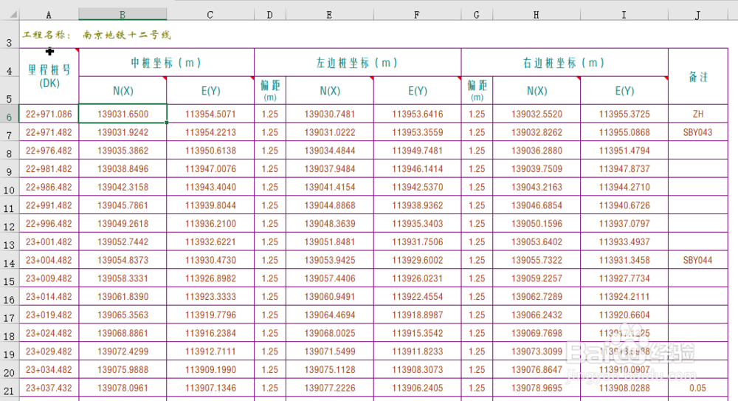Select remark cell ZH
The image size is (738, 401).
[698, 114]
